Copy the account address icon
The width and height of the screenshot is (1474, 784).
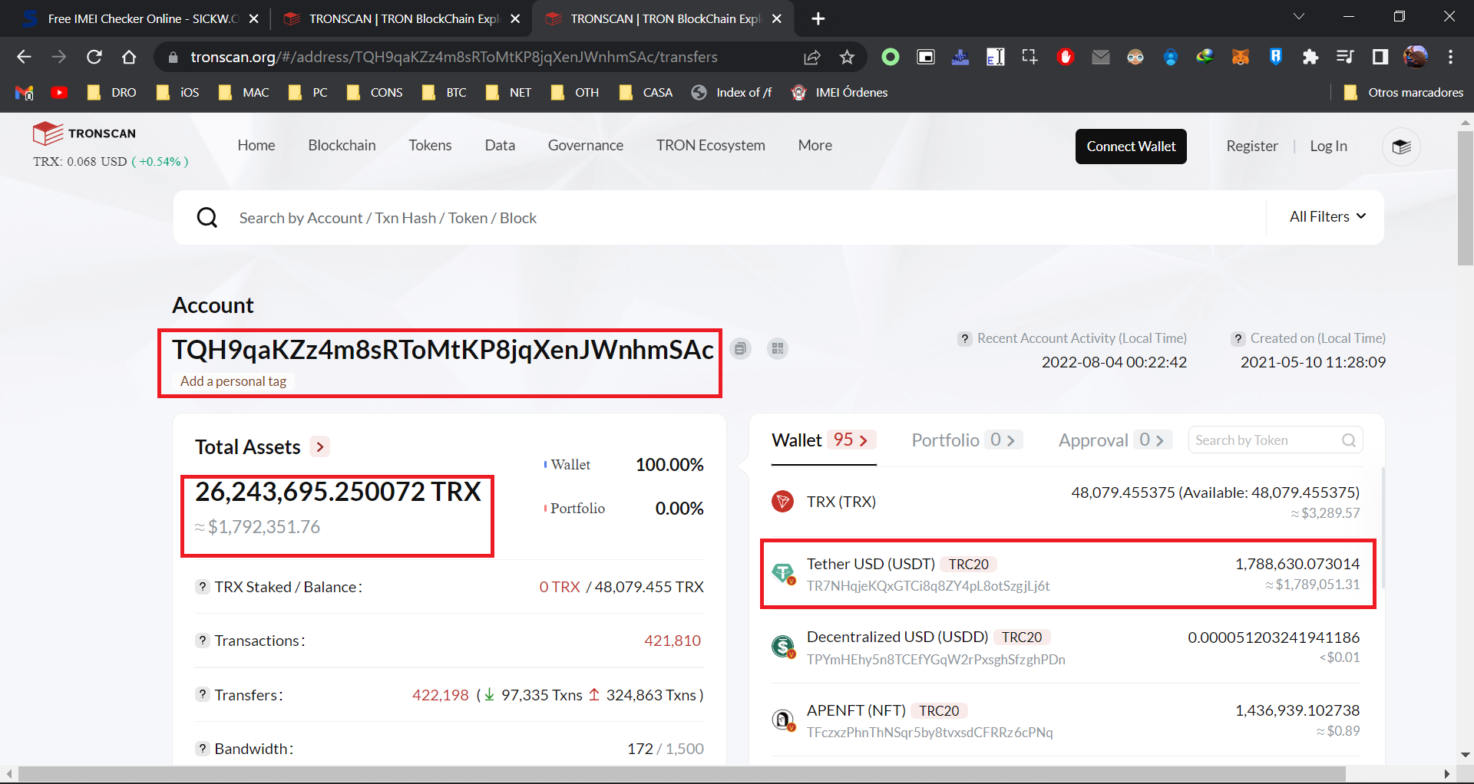point(740,349)
